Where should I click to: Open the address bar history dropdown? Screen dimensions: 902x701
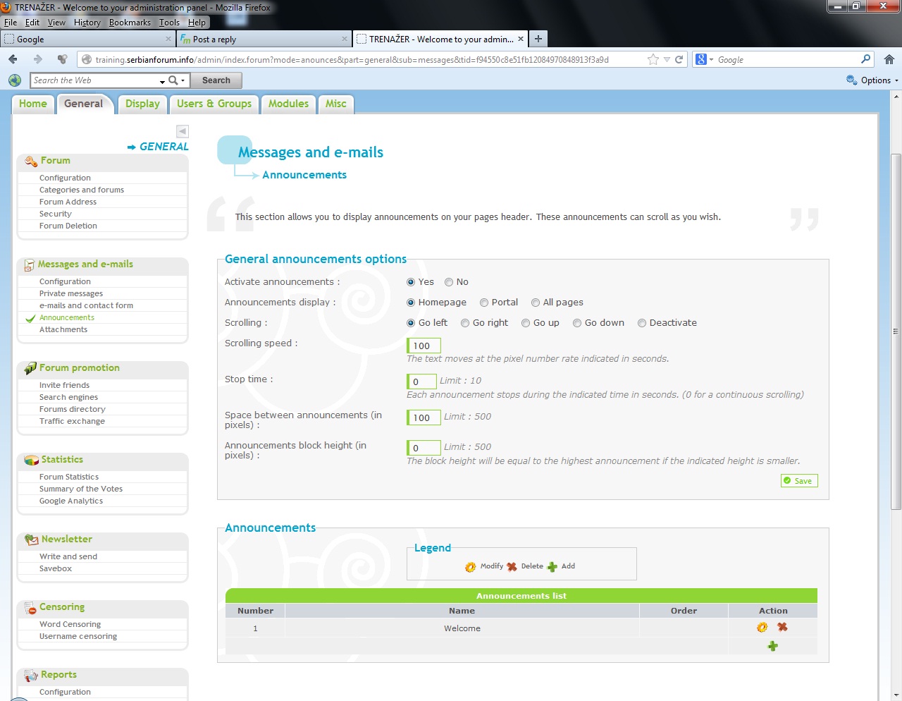(667, 60)
